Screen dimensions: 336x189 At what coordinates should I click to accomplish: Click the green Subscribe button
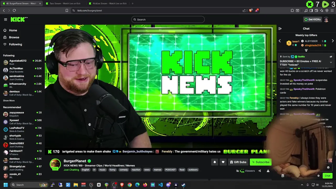(261, 162)
